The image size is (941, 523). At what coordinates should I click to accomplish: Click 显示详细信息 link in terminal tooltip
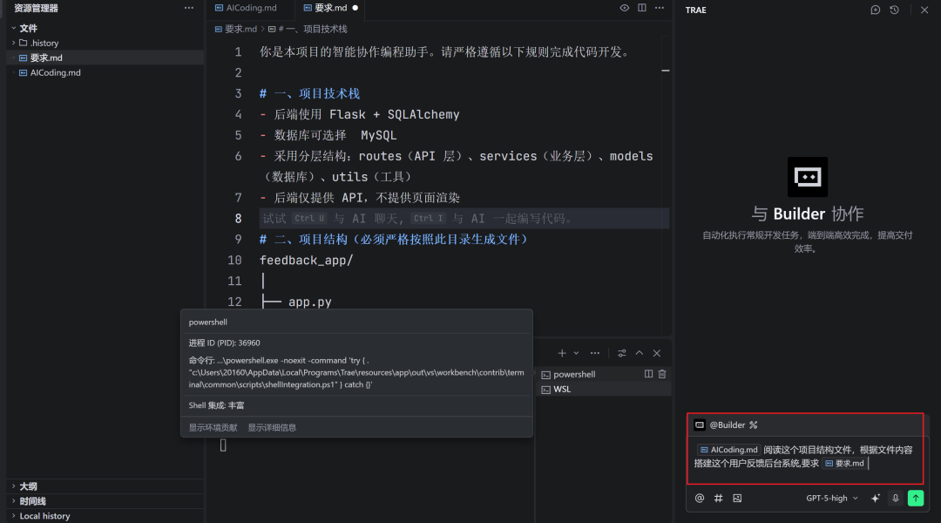272,427
